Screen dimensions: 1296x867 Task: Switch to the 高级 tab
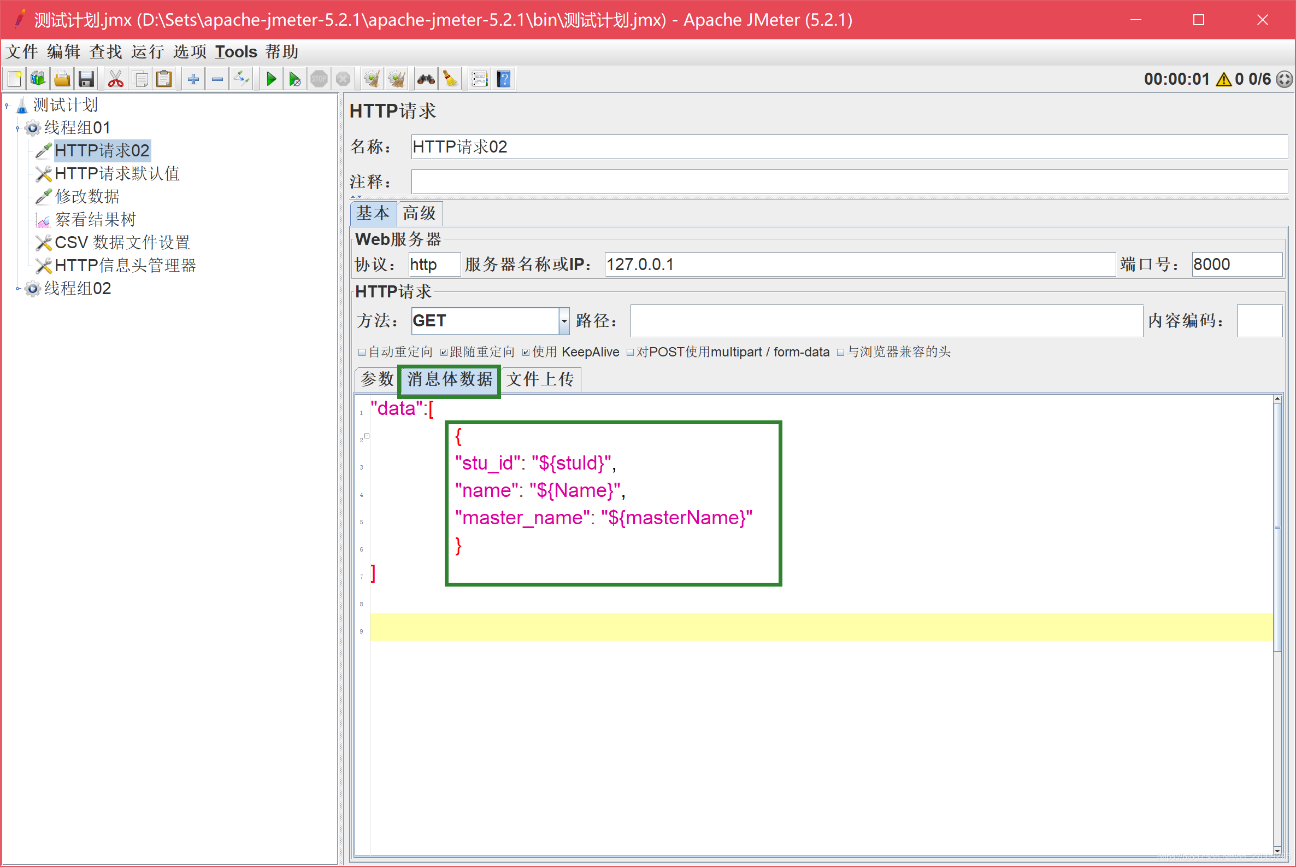(419, 213)
